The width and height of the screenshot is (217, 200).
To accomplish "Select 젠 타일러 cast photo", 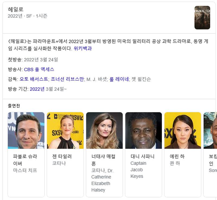I will pyautogui.click(x=65, y=130).
